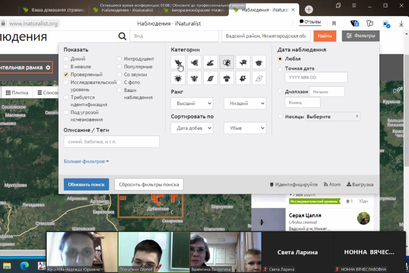Click the 'Описание / Теги' input field
Viewport: 409px width, 273px height.
tap(111, 142)
